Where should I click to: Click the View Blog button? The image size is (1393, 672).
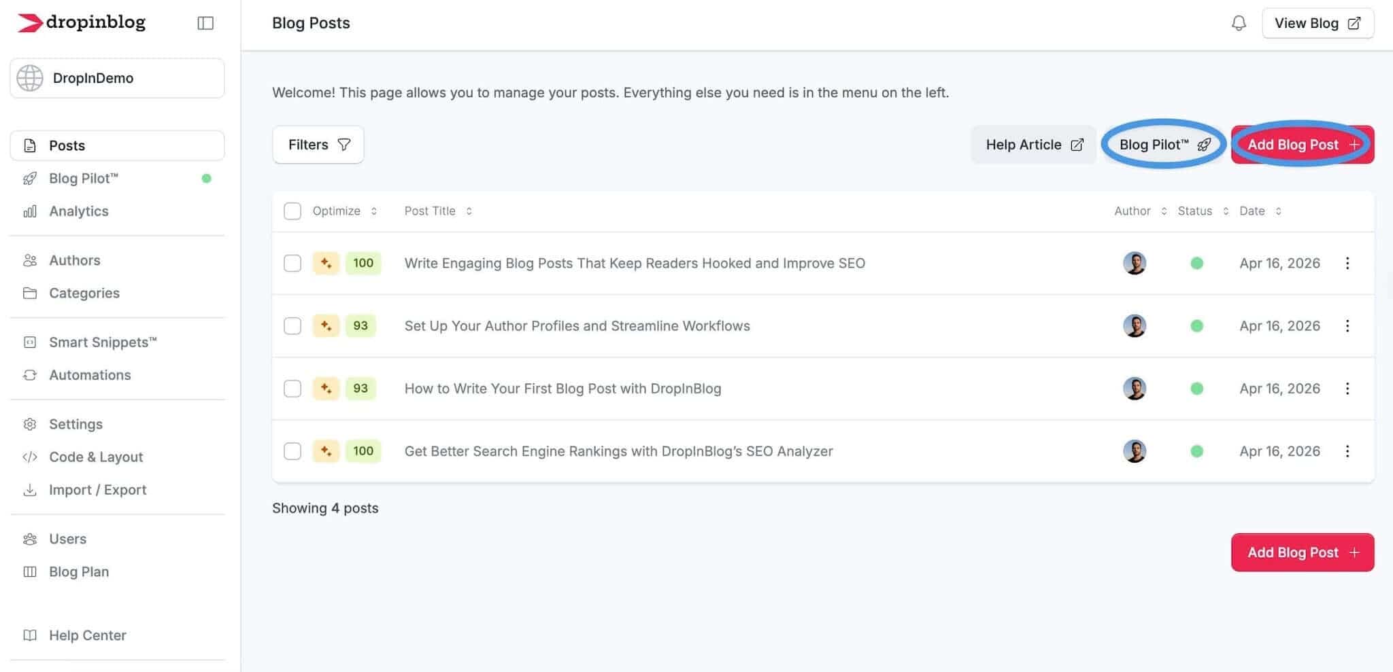click(x=1318, y=23)
